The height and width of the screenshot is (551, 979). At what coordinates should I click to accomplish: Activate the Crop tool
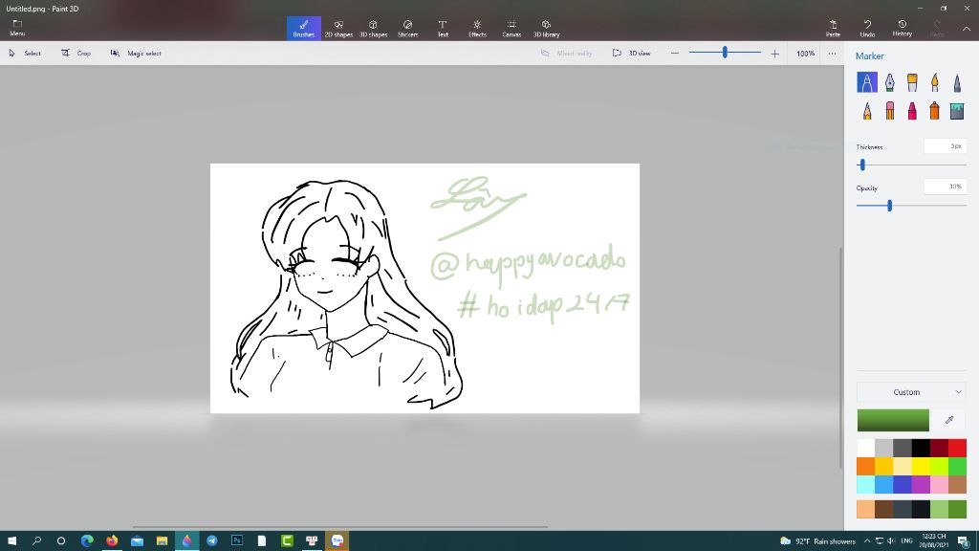76,54
